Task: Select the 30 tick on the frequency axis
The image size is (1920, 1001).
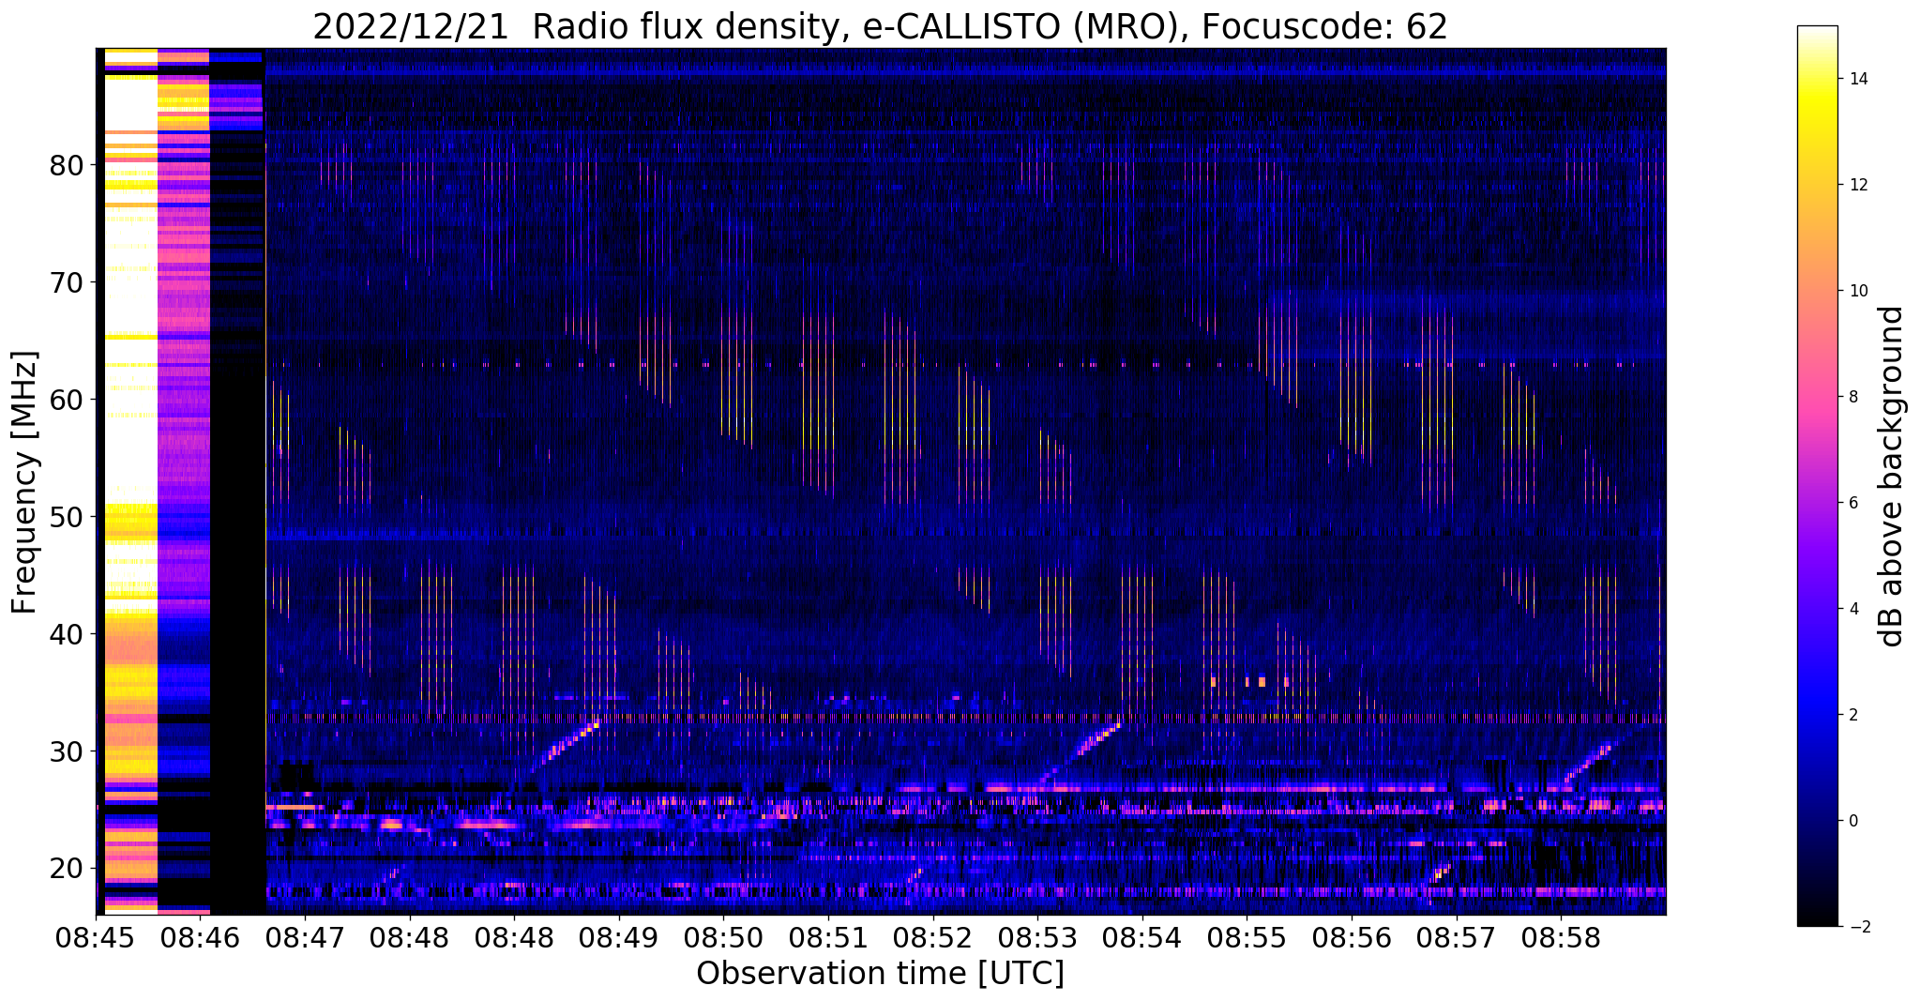Action: tap(67, 751)
